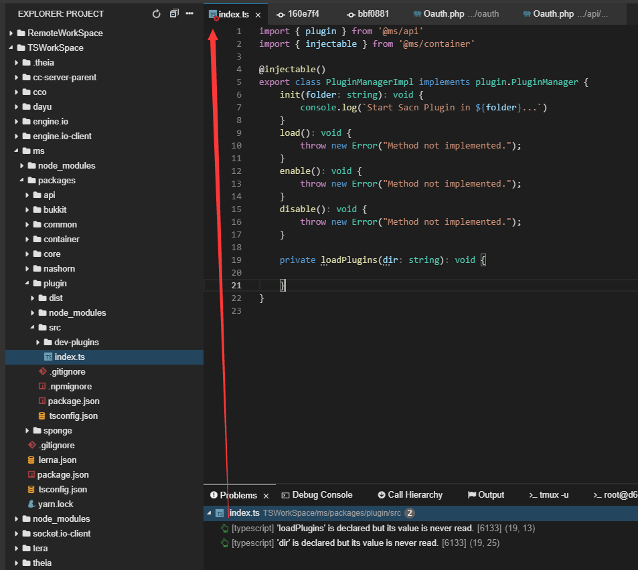638x570 pixels.
Task: Click the folder icon of RemoteWorkSpace
Action: [21, 33]
